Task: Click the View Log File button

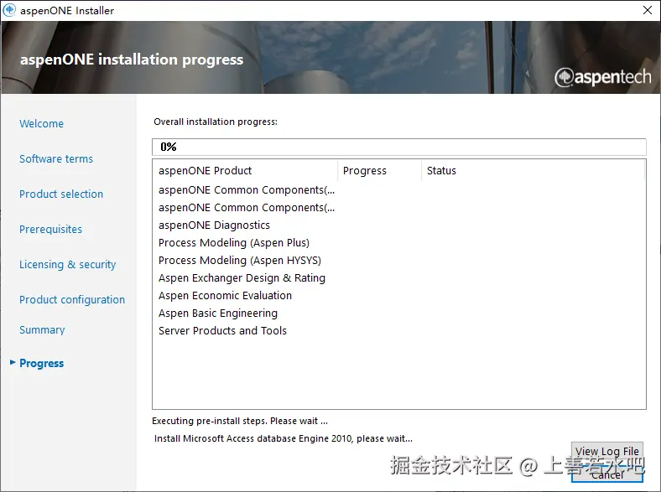Action: click(x=607, y=451)
